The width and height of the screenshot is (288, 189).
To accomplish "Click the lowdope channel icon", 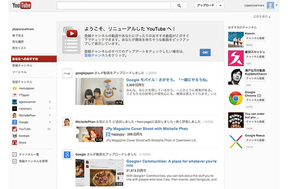I will click(x=15, y=136).
